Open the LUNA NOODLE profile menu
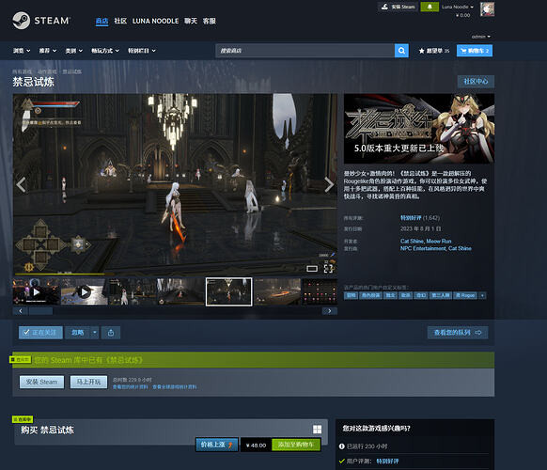Viewport: 547px width, 470px height. tap(156, 21)
